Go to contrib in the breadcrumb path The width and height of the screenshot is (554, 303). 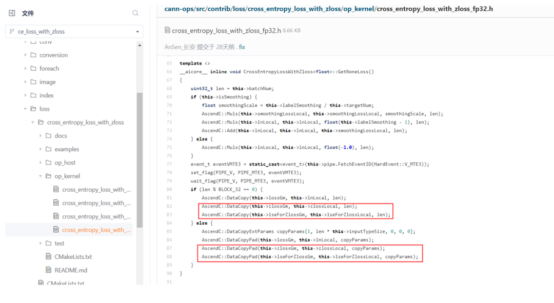217,9
